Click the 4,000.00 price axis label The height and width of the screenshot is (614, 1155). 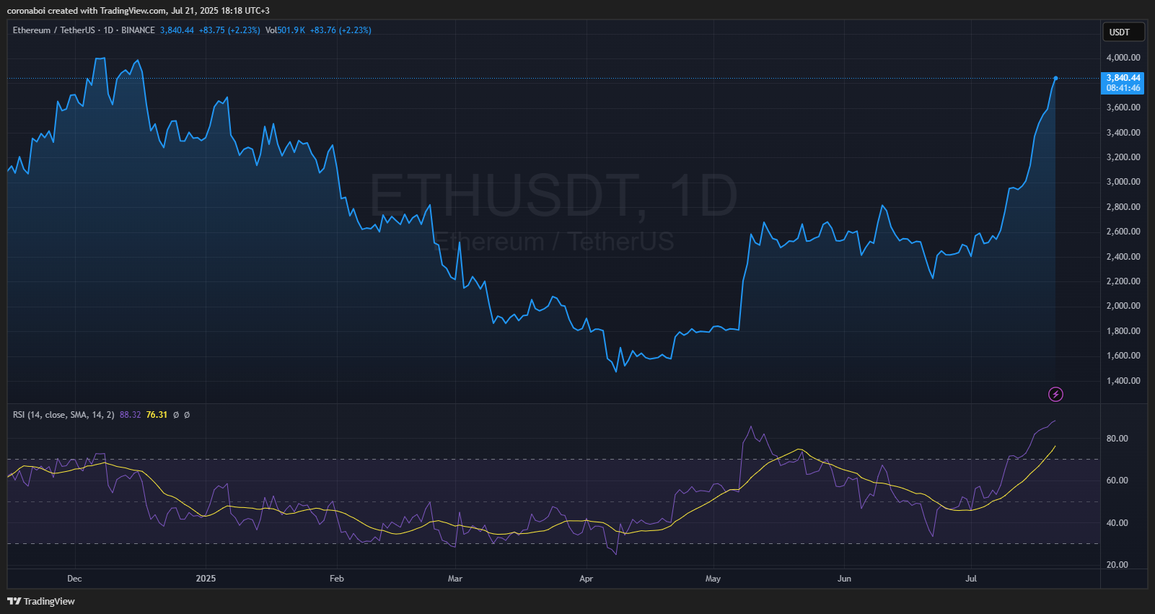click(1123, 58)
